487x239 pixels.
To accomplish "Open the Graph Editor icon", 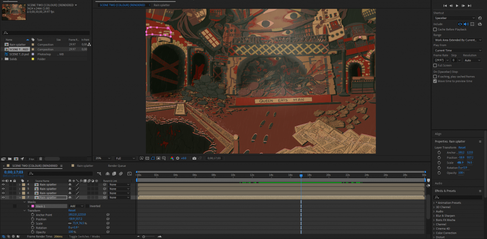I will (x=129, y=174).
